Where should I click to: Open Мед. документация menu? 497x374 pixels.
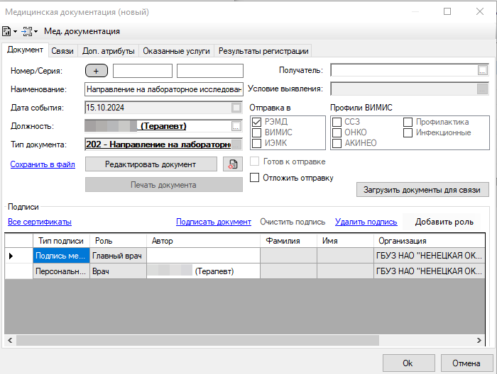pos(82,31)
